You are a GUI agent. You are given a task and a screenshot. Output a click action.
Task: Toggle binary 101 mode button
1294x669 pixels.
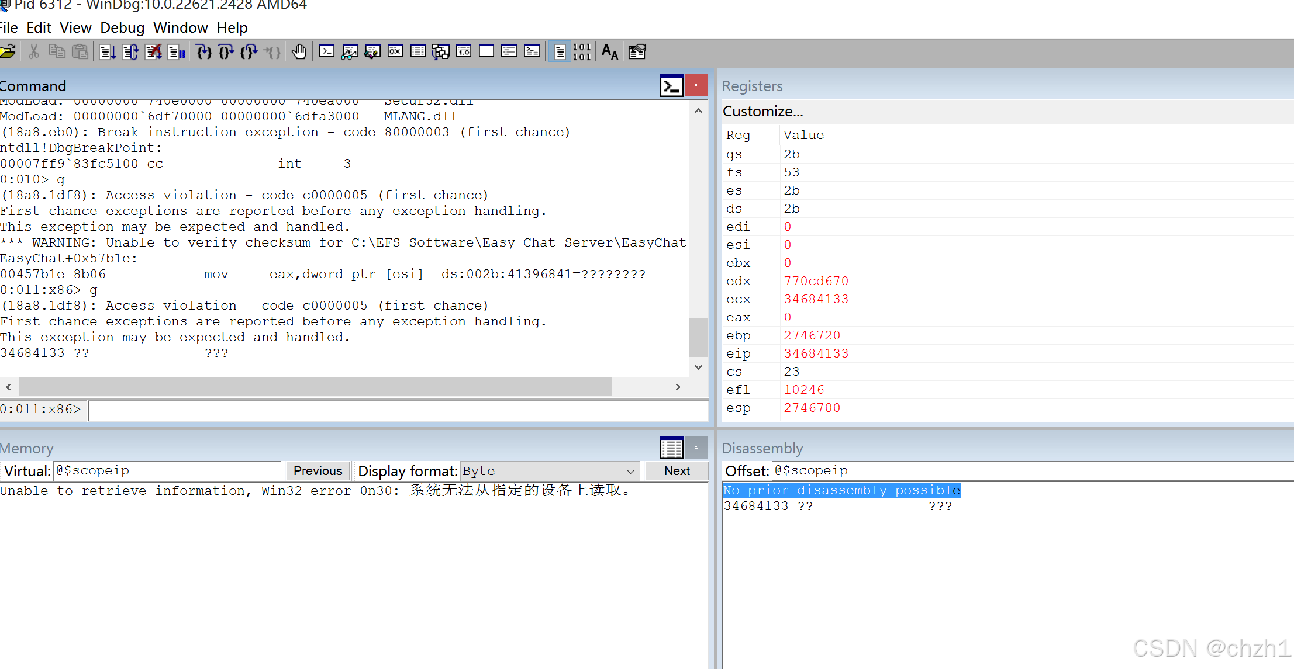click(x=582, y=52)
